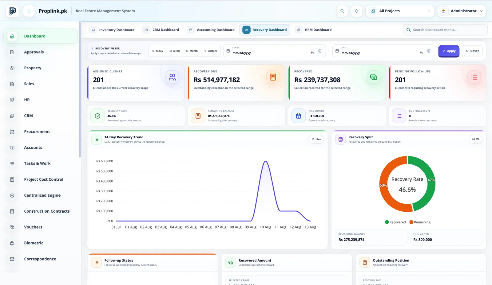Click the Procurement cart icon
This screenshot has width=492, height=285.
point(12,132)
